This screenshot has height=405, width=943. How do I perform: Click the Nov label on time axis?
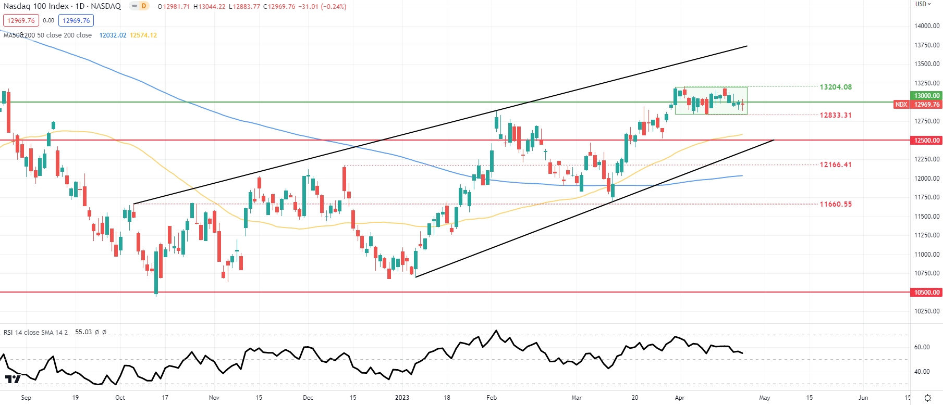[x=214, y=398]
